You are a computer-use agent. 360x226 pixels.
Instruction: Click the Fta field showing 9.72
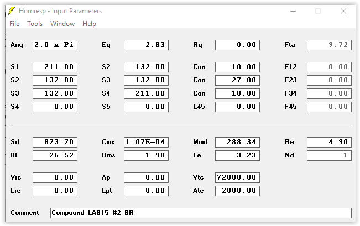[329, 45]
